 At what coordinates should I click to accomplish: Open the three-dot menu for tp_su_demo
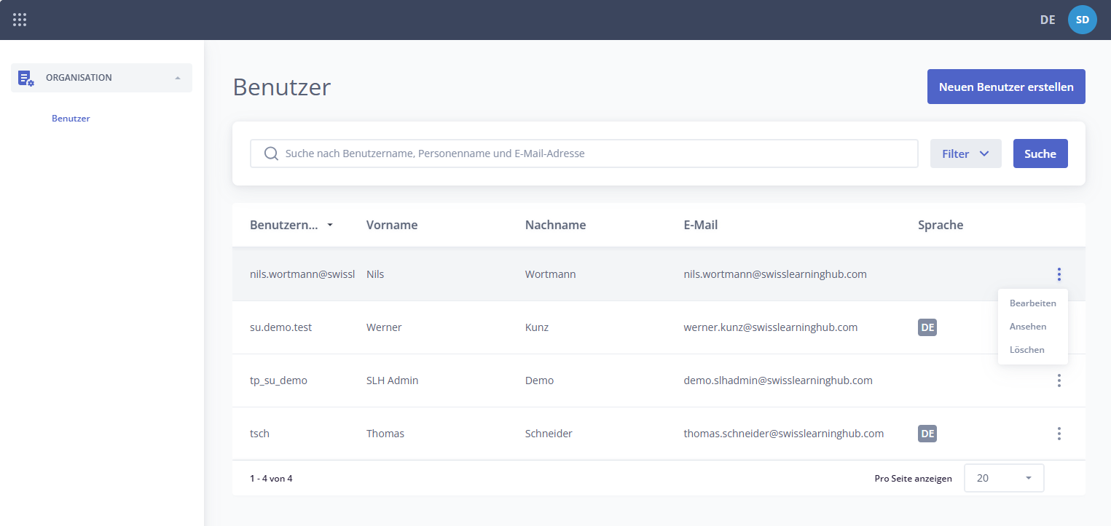pyautogui.click(x=1059, y=380)
